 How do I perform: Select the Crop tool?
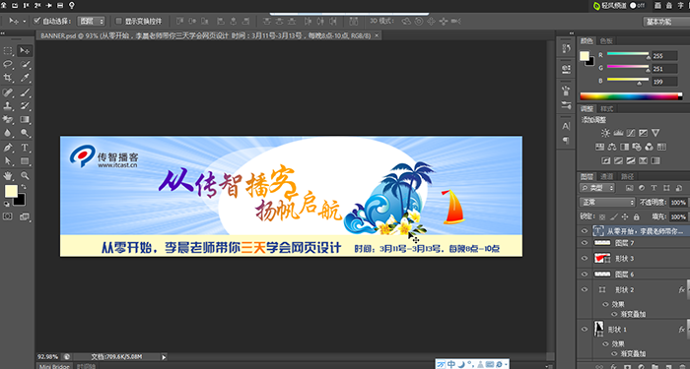[x=8, y=78]
